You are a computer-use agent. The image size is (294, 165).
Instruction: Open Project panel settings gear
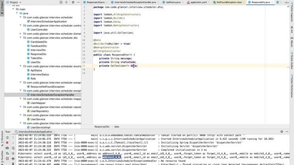[x=73, y=2]
